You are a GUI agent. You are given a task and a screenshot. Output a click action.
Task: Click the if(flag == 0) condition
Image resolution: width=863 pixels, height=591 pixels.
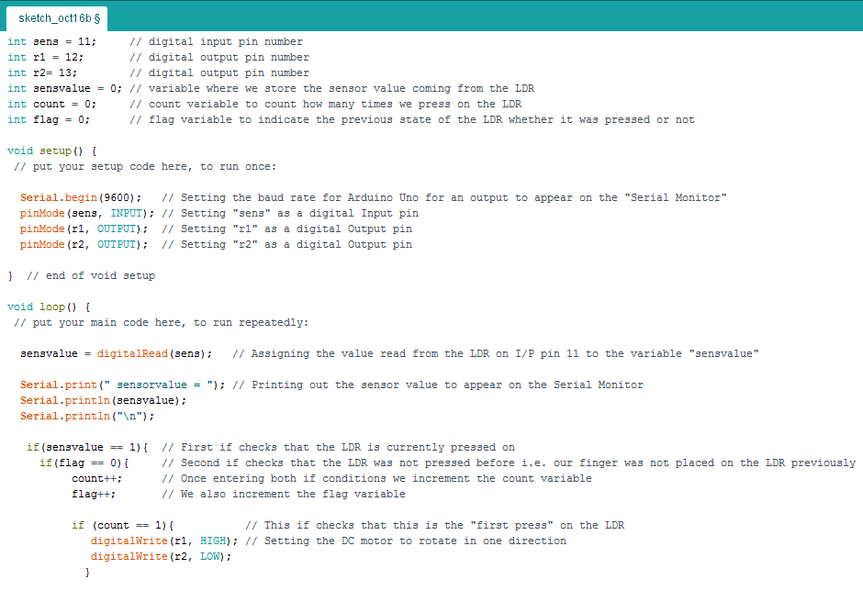point(89,463)
